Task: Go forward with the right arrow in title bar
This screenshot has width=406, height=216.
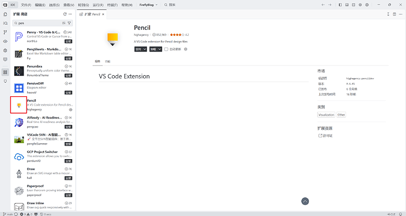Action: (x=330, y=5)
